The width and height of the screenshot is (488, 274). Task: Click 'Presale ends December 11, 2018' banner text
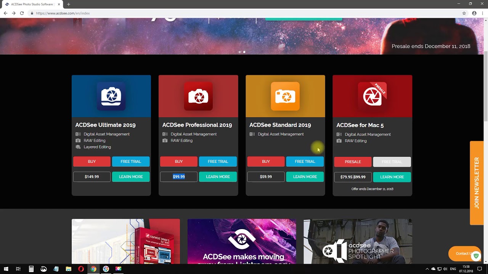(x=431, y=46)
